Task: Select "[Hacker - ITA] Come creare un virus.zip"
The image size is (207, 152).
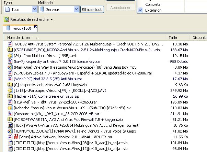Action: [x=46, y=96]
